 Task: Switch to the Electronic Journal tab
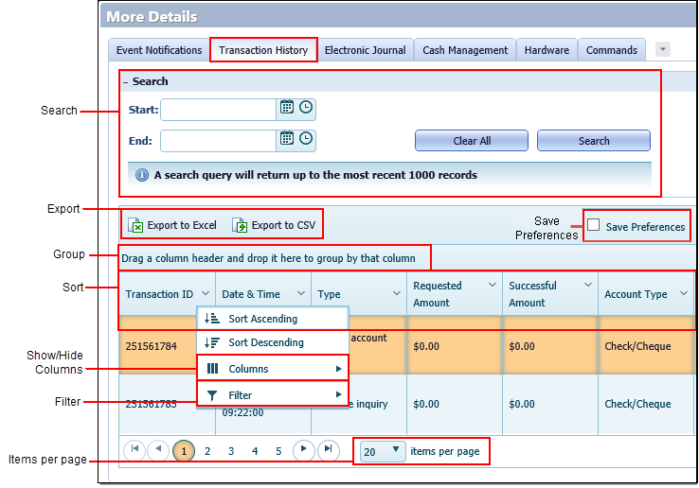[x=365, y=50]
